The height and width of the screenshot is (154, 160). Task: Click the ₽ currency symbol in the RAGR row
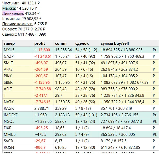[154, 108]
